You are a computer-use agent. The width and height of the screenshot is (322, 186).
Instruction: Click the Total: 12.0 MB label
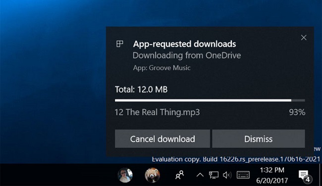[141, 90]
